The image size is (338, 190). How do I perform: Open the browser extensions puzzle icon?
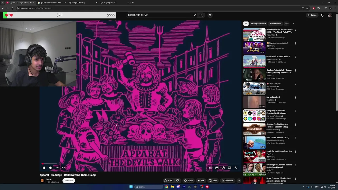318,8
